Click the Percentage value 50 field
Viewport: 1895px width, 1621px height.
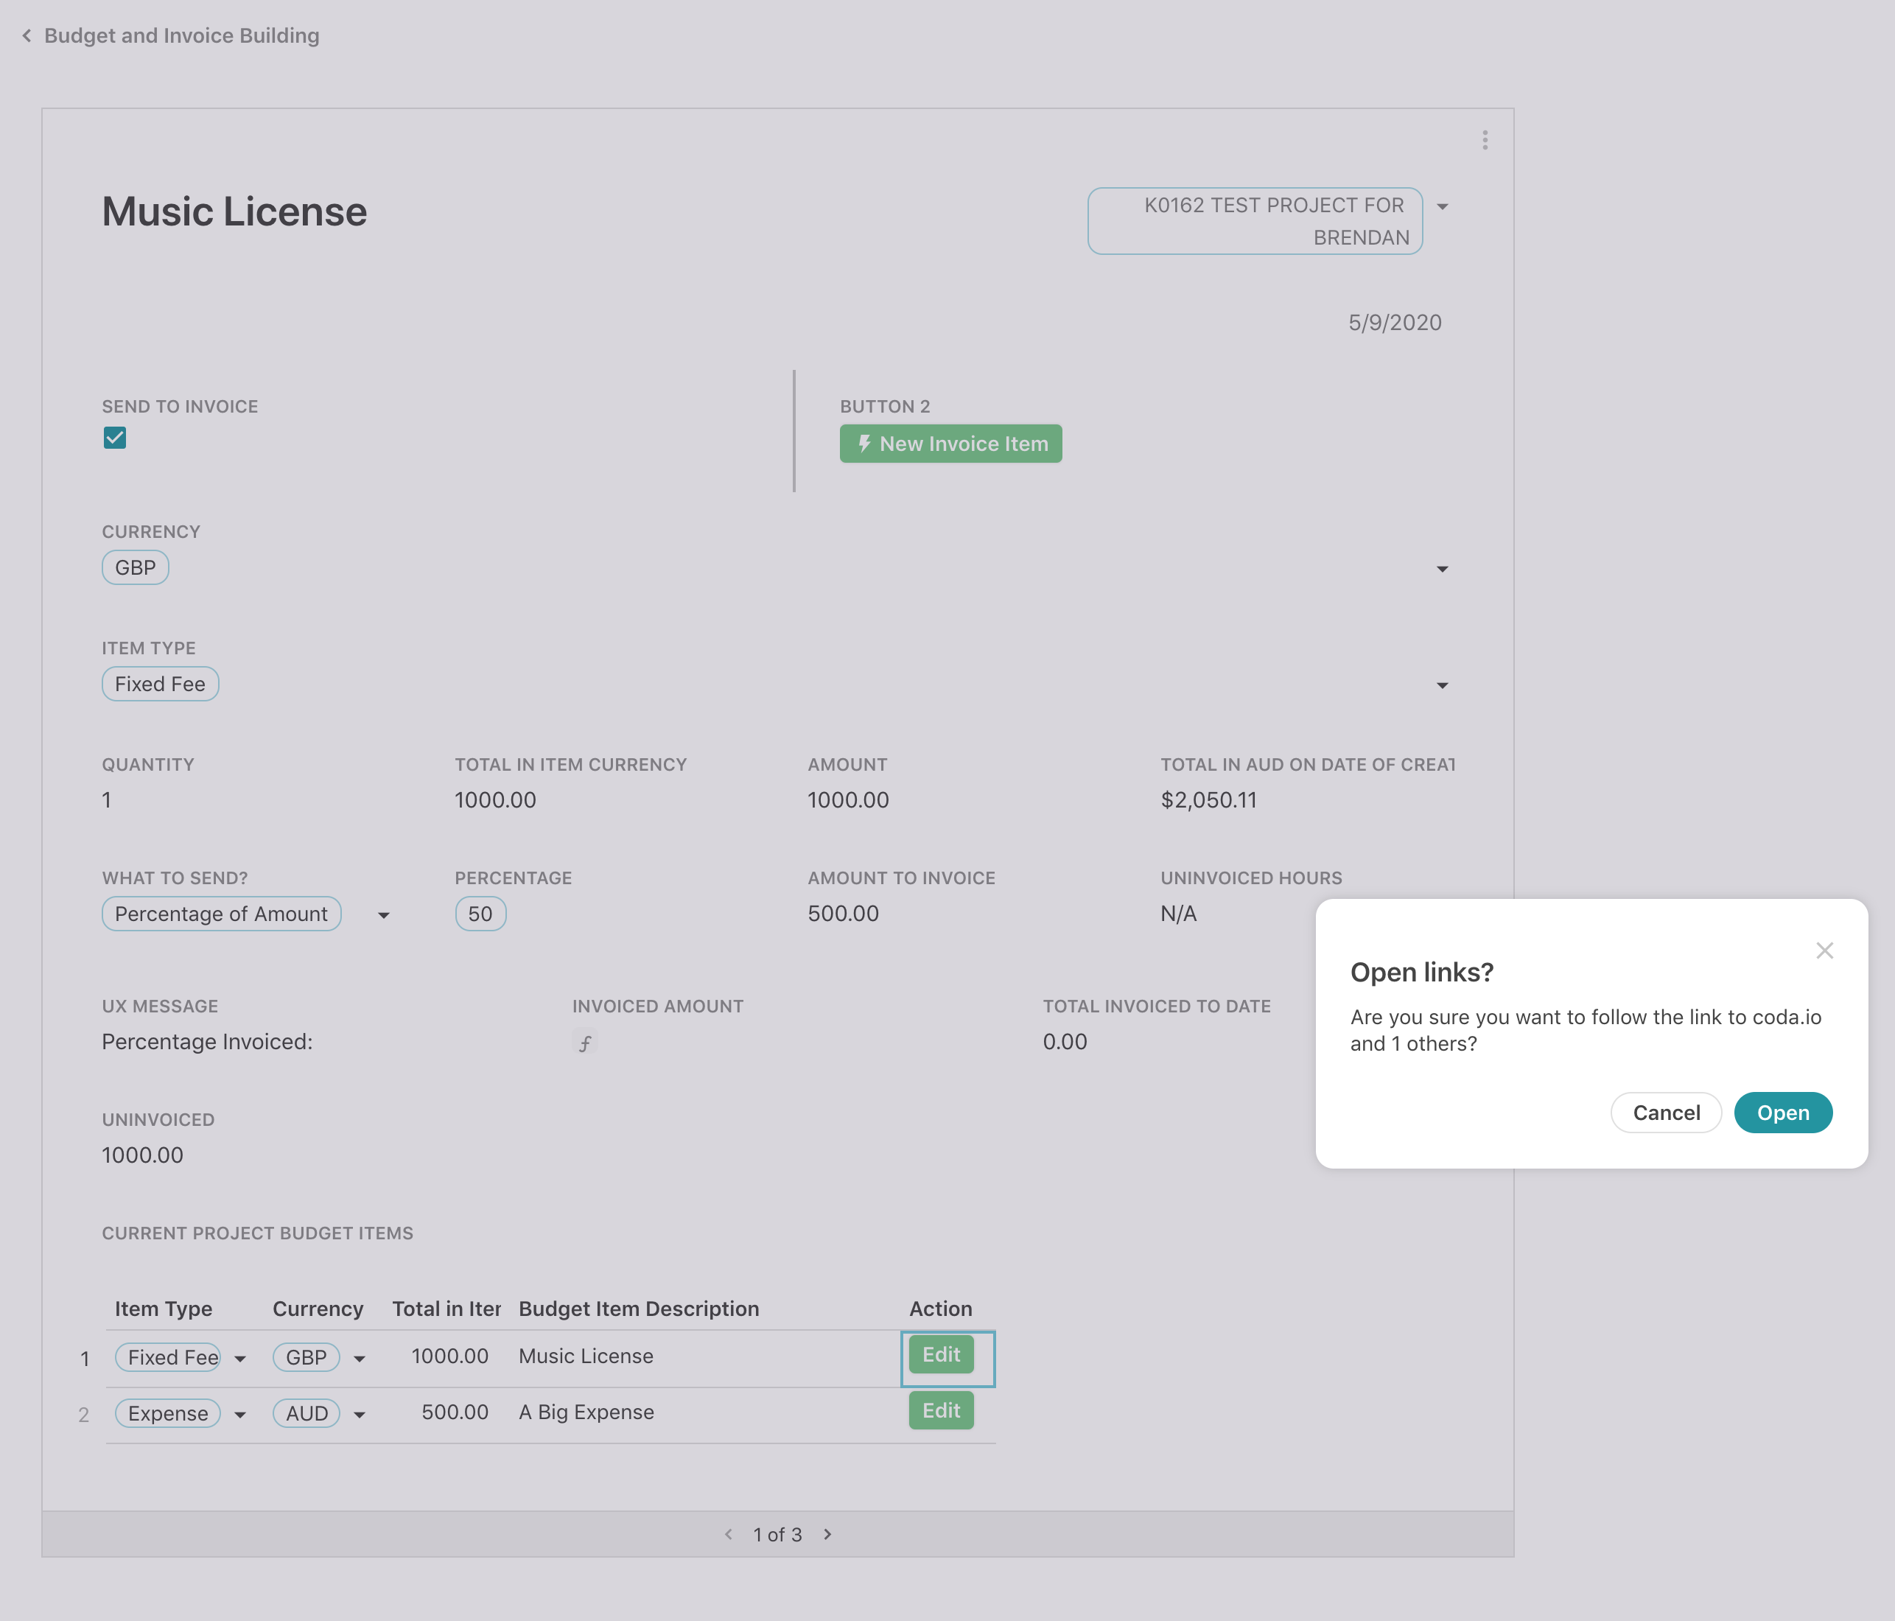tap(480, 914)
